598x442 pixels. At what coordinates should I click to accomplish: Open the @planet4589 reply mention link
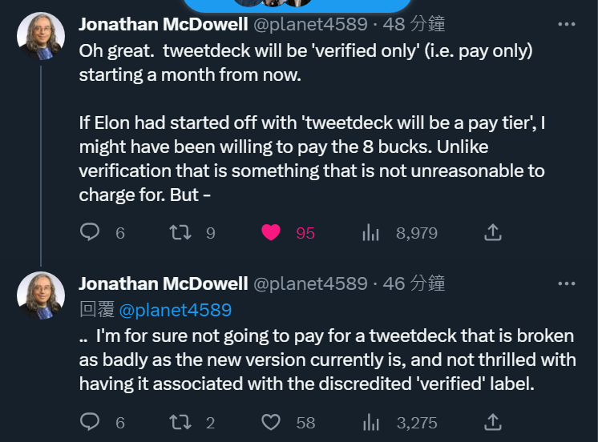pyautogui.click(x=176, y=310)
